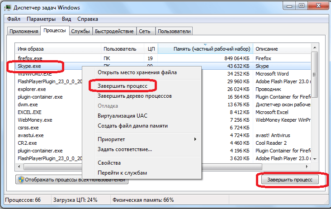Sort by Описание column header

click(x=282, y=49)
